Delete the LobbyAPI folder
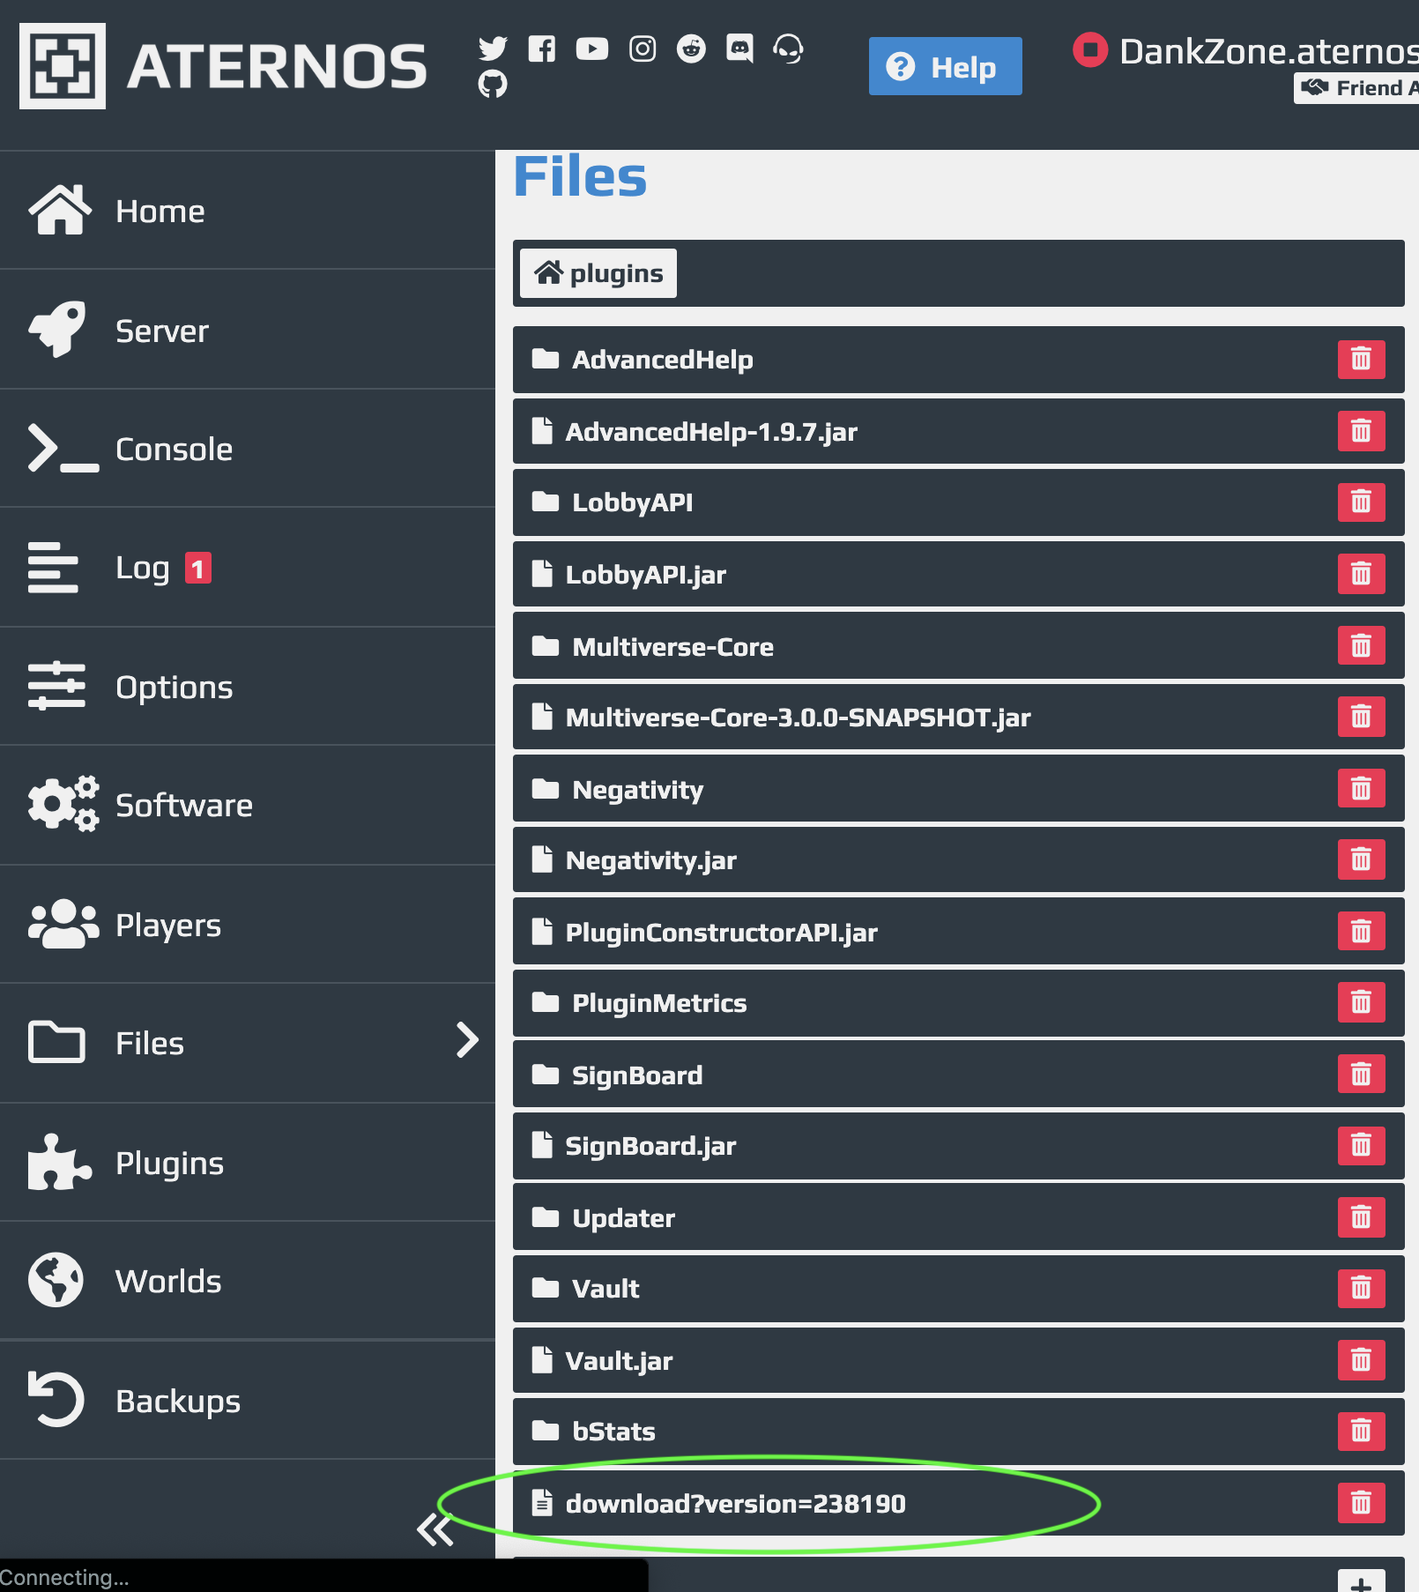 [x=1362, y=502]
